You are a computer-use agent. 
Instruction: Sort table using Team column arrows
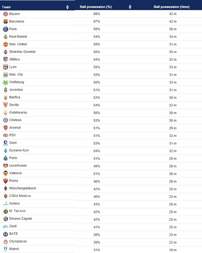tap(68, 7)
